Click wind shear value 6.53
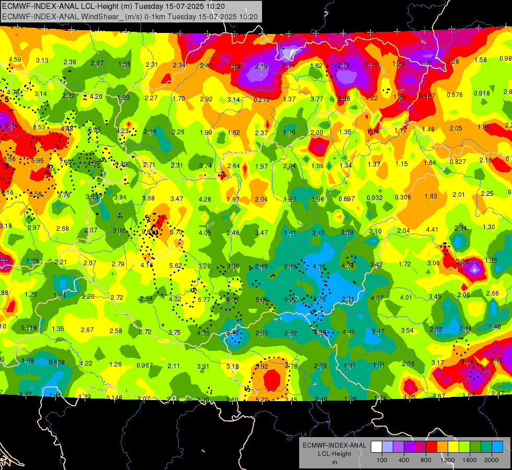 [x=39, y=127]
